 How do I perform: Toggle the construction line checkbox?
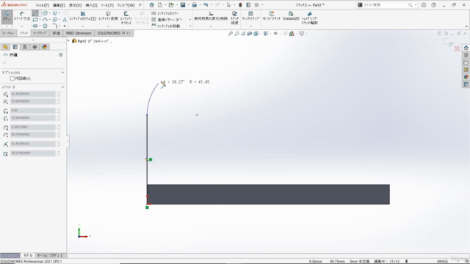[12, 78]
